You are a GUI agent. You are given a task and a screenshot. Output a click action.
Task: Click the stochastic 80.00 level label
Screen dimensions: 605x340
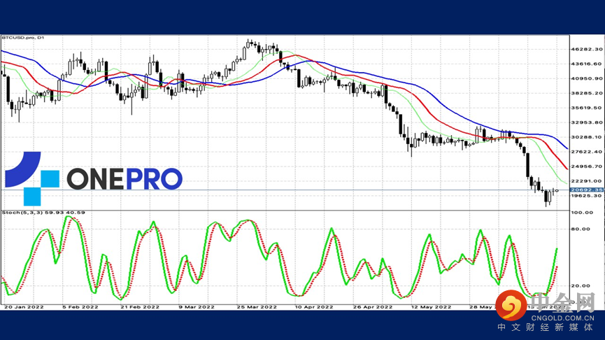[x=581, y=229]
